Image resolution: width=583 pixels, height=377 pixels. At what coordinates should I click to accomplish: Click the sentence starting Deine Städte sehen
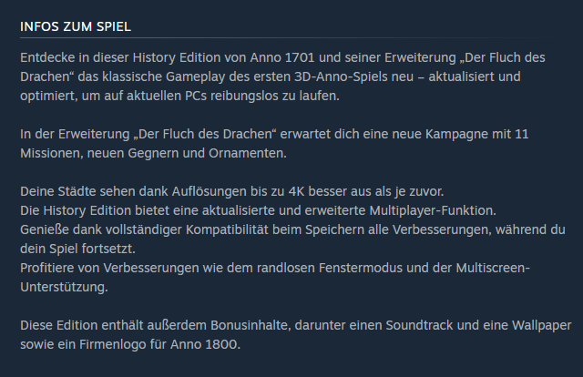(x=232, y=191)
